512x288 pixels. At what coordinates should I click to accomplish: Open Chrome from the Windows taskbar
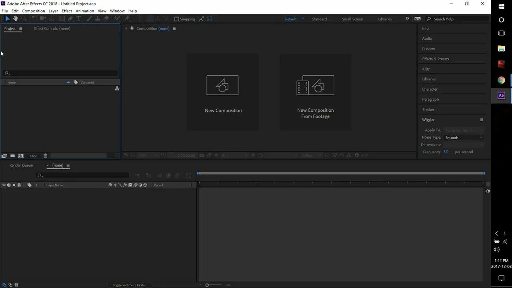tap(501, 80)
